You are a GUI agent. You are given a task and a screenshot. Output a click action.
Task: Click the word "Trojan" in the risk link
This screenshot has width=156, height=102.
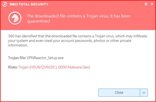[x=23, y=67]
